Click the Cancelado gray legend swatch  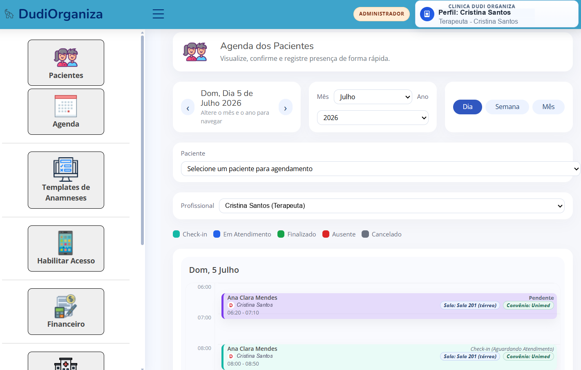[365, 234]
